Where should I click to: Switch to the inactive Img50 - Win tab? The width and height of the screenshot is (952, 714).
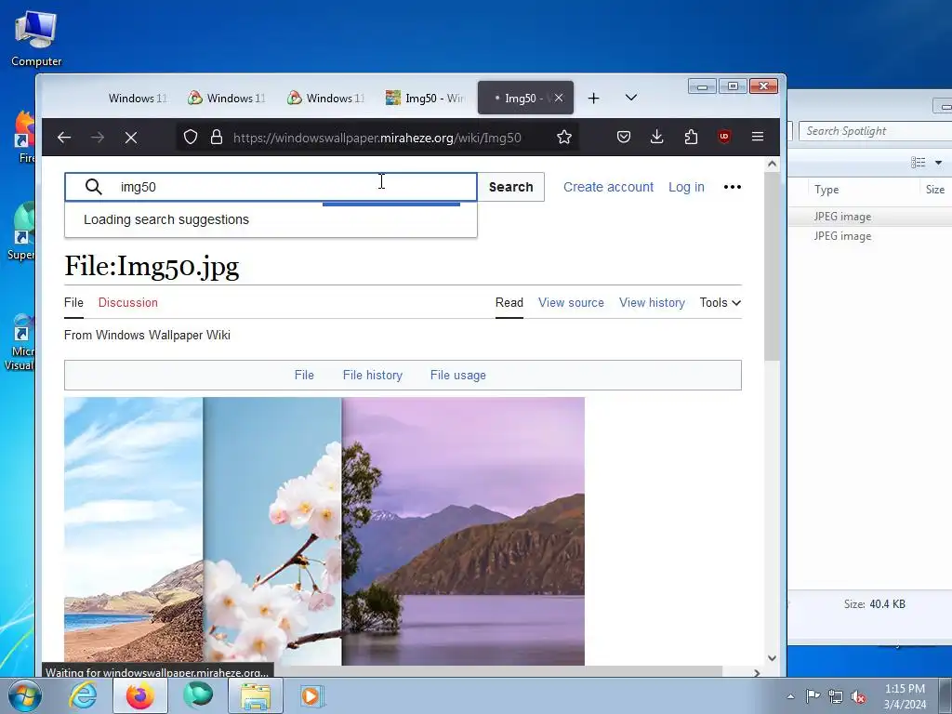425,98
